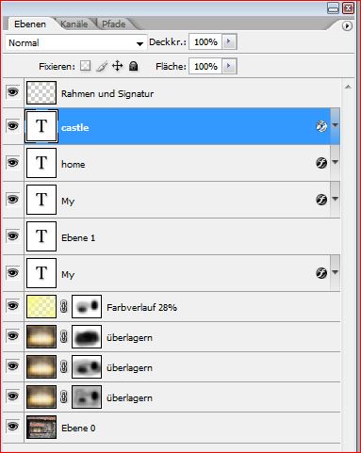Open the Fläche fill slider arrow
This screenshot has height=453, width=361.
click(229, 66)
